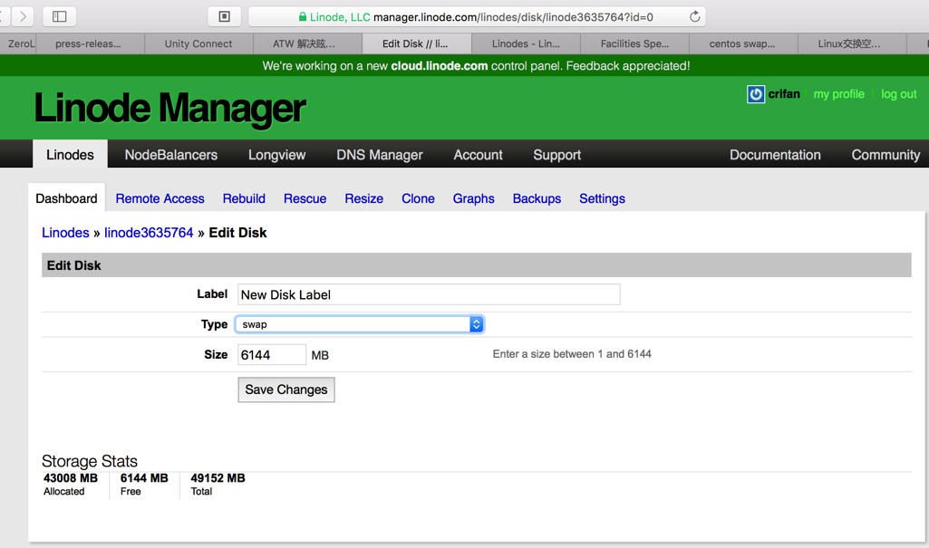The height and width of the screenshot is (548, 929).
Task: Click Support in the navigation bar
Action: (x=556, y=155)
